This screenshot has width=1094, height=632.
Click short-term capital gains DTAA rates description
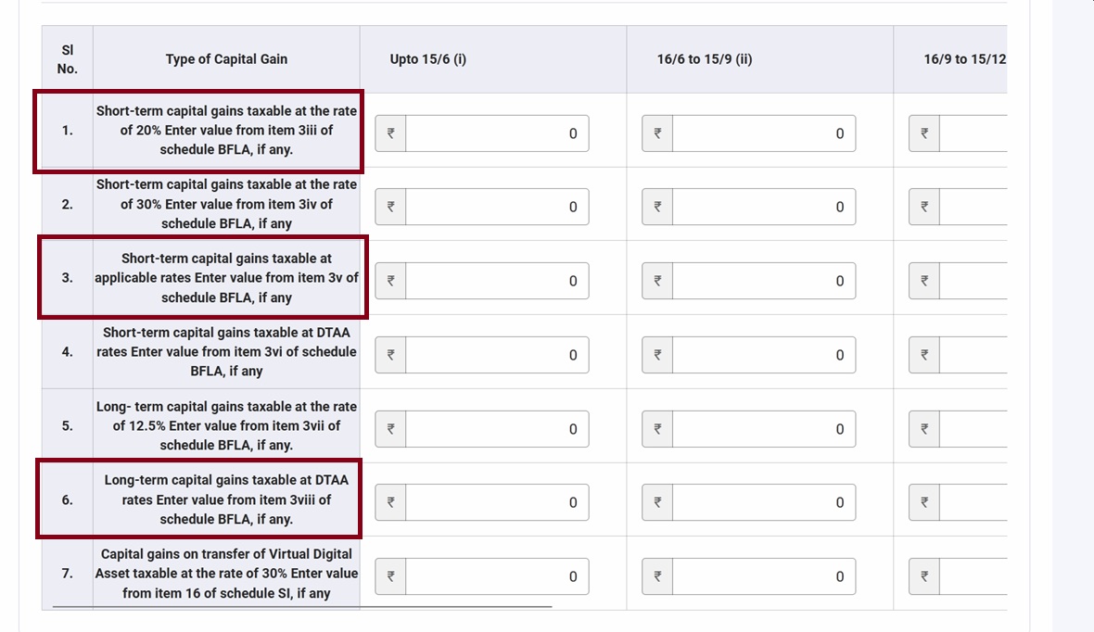226,351
